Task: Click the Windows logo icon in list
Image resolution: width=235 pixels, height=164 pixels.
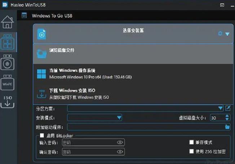Action: coord(41,74)
